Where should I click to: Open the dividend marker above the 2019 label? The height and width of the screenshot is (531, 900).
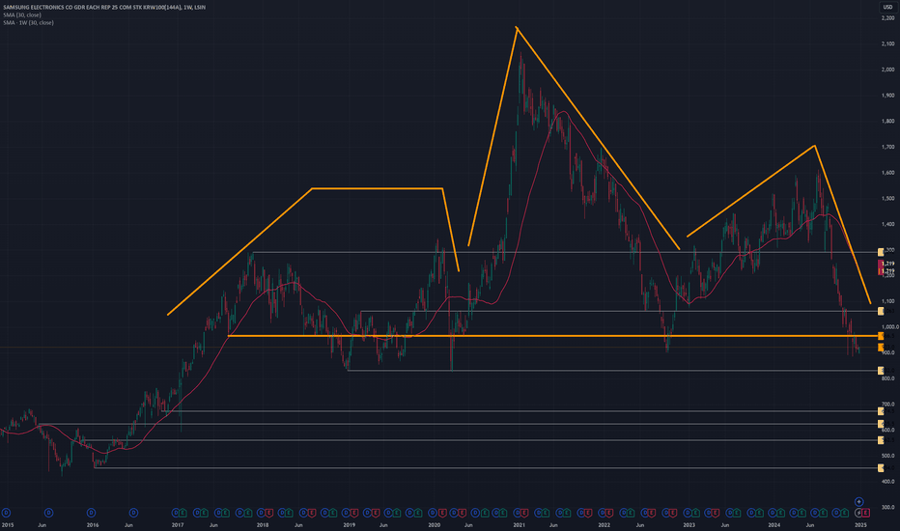coord(345,513)
